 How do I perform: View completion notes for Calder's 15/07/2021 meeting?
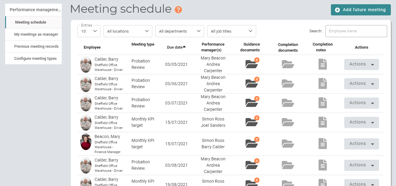323,122
